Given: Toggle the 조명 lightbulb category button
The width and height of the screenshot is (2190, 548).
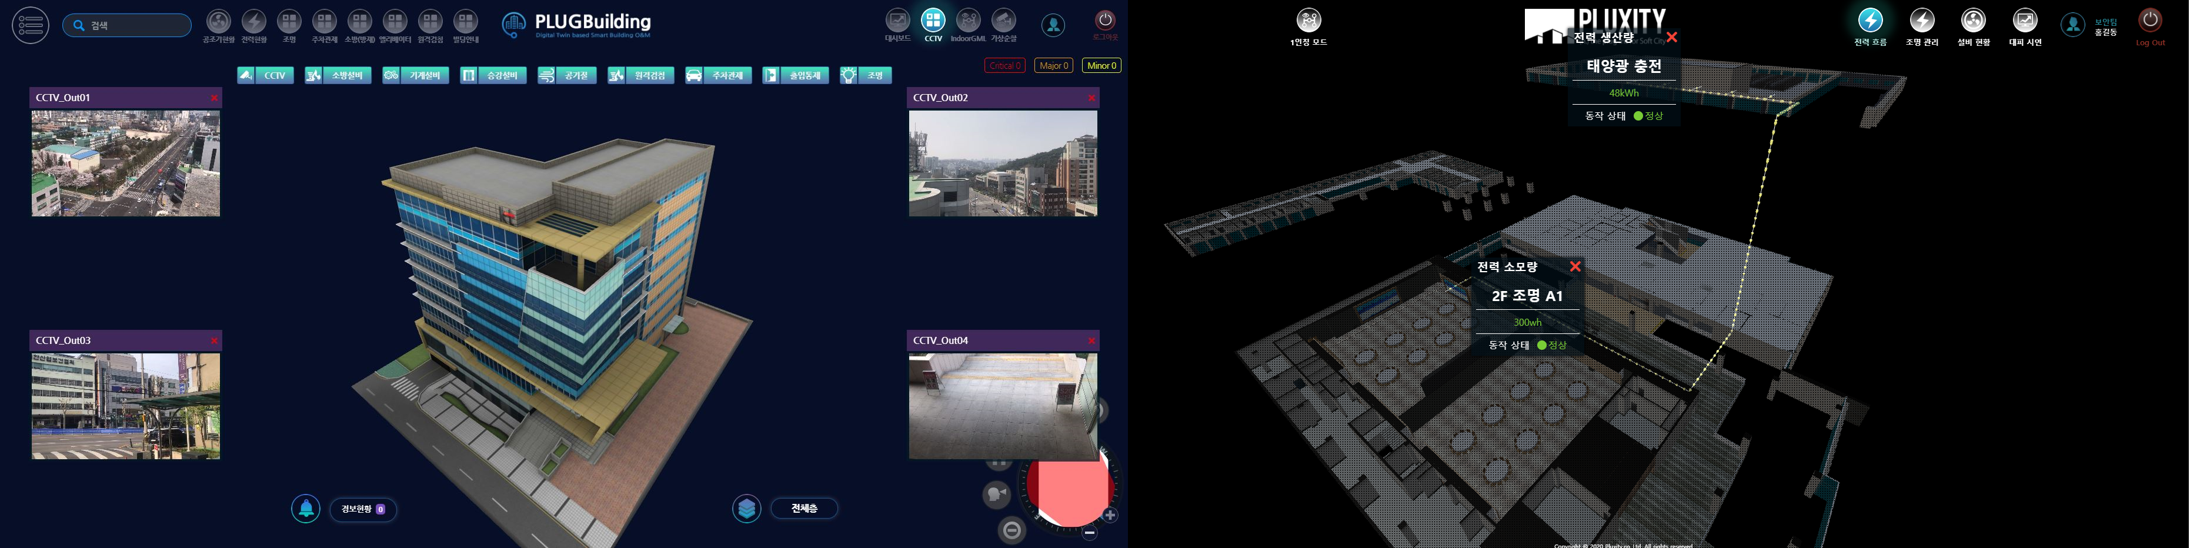Looking at the screenshot, I should pyautogui.click(x=866, y=76).
